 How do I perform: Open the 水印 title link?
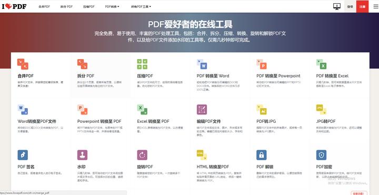coord(82,167)
